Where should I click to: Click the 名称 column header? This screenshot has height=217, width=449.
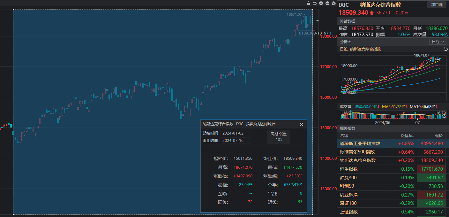(x=344, y=136)
